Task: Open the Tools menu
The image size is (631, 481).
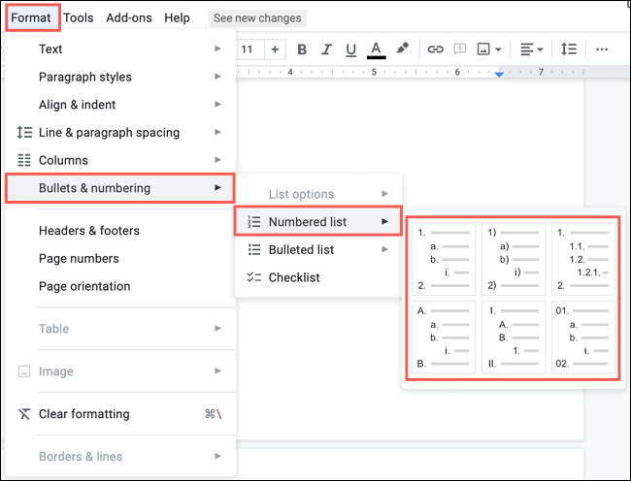Action: [79, 17]
